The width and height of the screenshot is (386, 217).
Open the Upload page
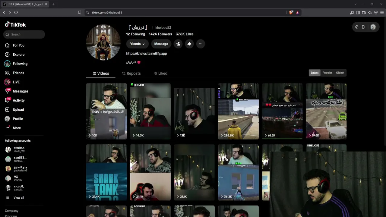click(18, 110)
